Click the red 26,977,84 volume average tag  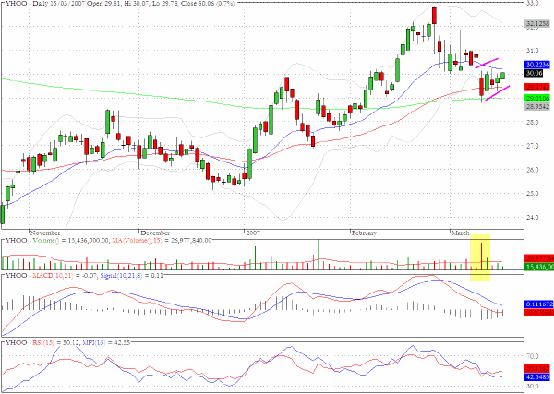click(539, 258)
